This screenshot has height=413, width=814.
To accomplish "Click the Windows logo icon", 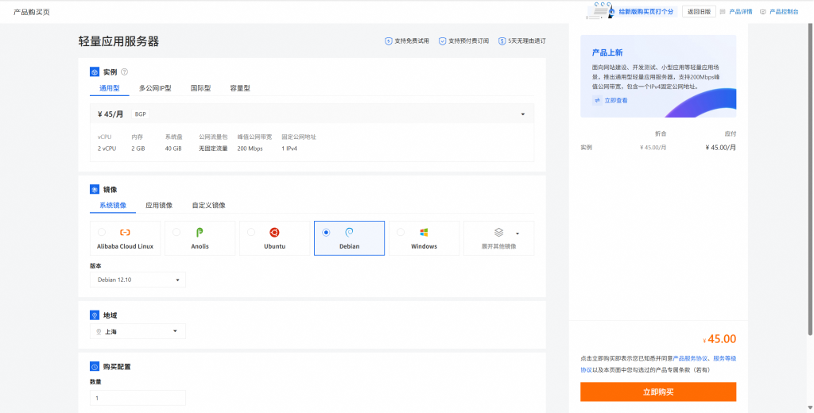I will point(424,232).
